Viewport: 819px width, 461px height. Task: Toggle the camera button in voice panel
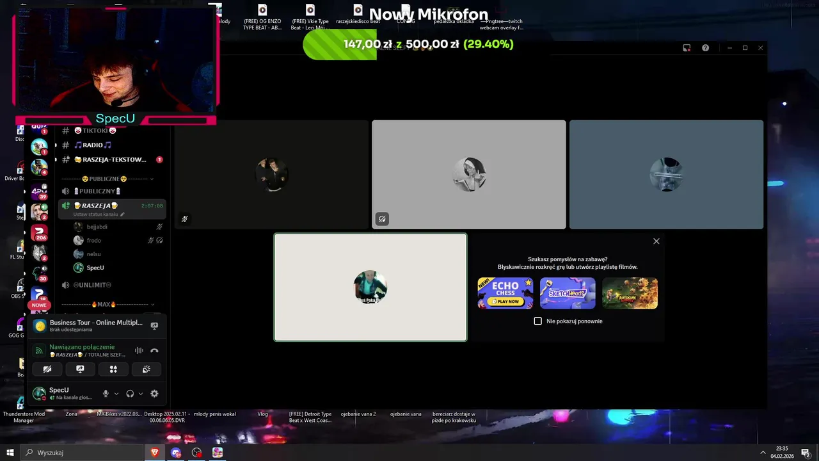click(x=47, y=369)
